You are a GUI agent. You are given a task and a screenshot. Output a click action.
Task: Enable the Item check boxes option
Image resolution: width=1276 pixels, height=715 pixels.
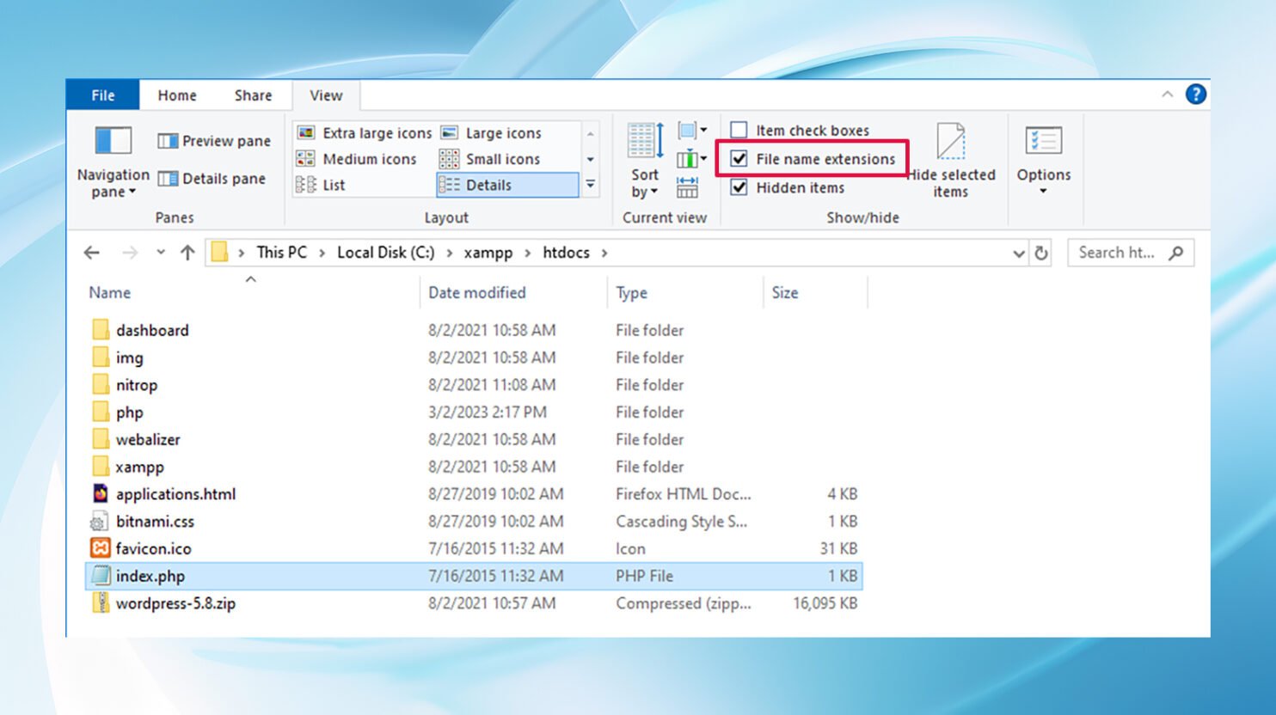pyautogui.click(x=739, y=130)
